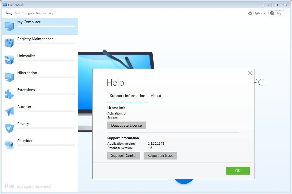Click the Application version label
292x194 pixels.
point(121,144)
